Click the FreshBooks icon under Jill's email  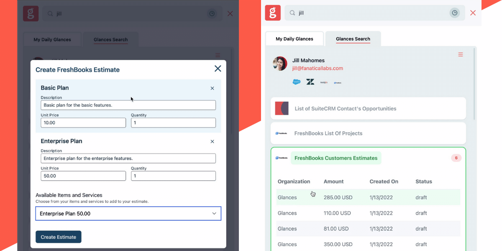(338, 82)
